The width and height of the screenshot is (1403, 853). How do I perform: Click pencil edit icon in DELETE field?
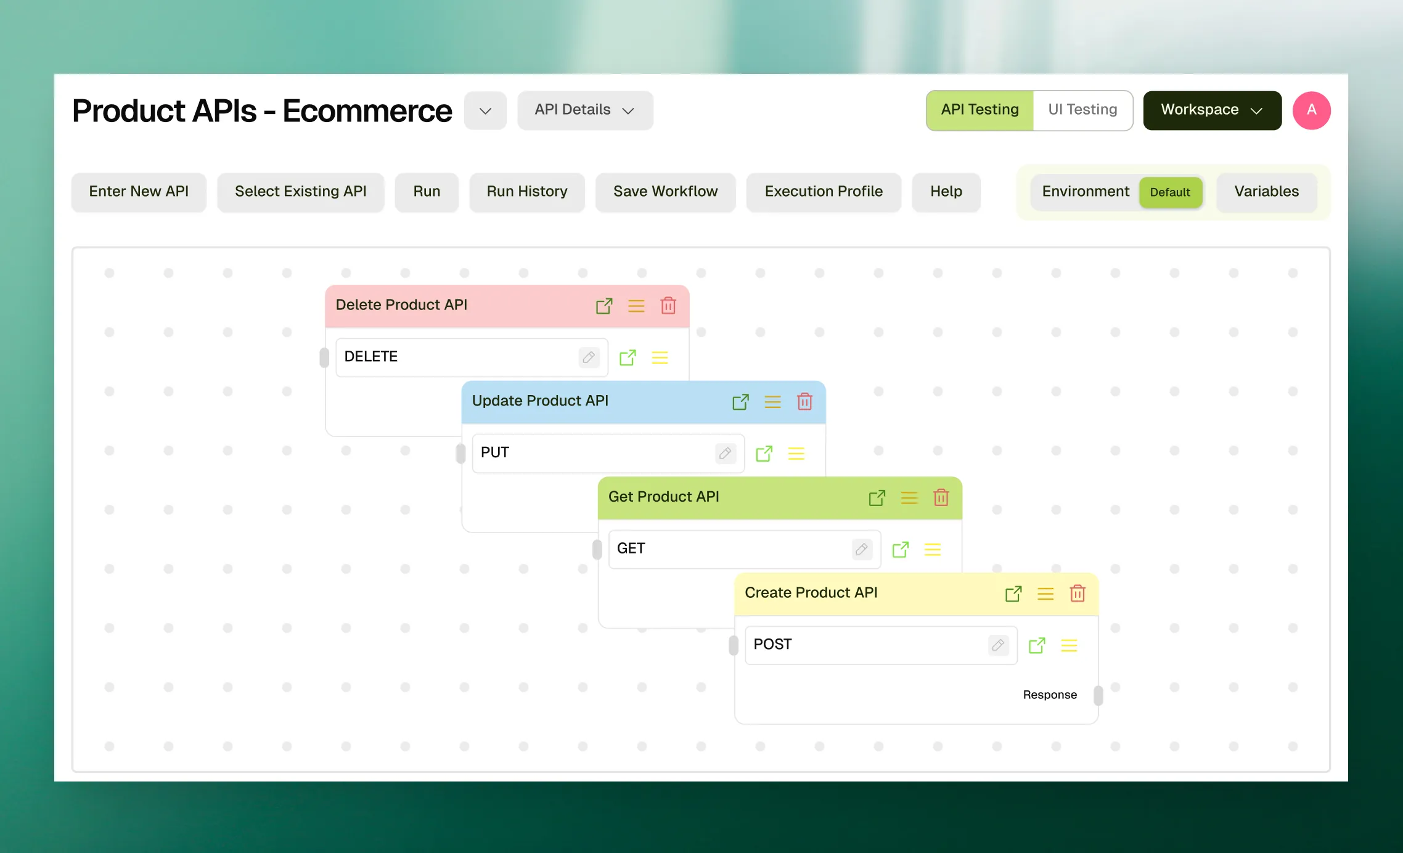tap(589, 357)
